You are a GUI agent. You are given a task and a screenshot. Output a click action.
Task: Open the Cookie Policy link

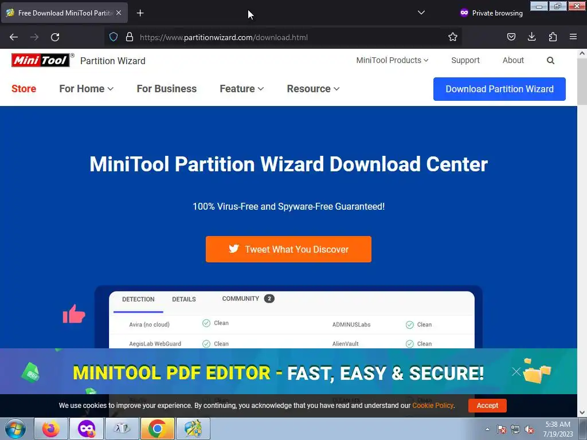(433, 406)
